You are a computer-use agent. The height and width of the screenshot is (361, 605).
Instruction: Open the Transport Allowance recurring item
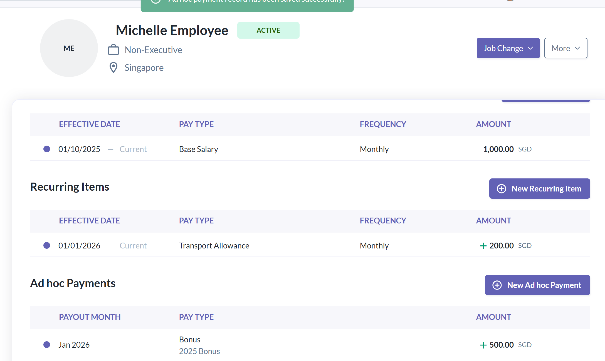point(214,246)
